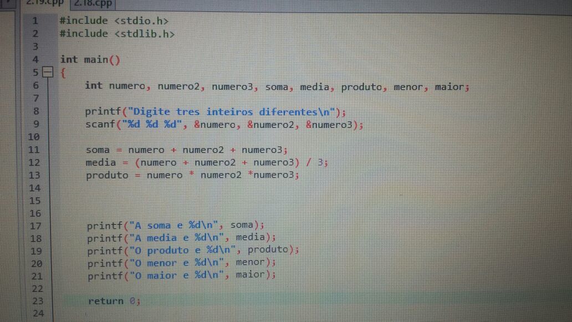Click the 'return 0;' line
The image size is (572, 322).
tap(114, 301)
